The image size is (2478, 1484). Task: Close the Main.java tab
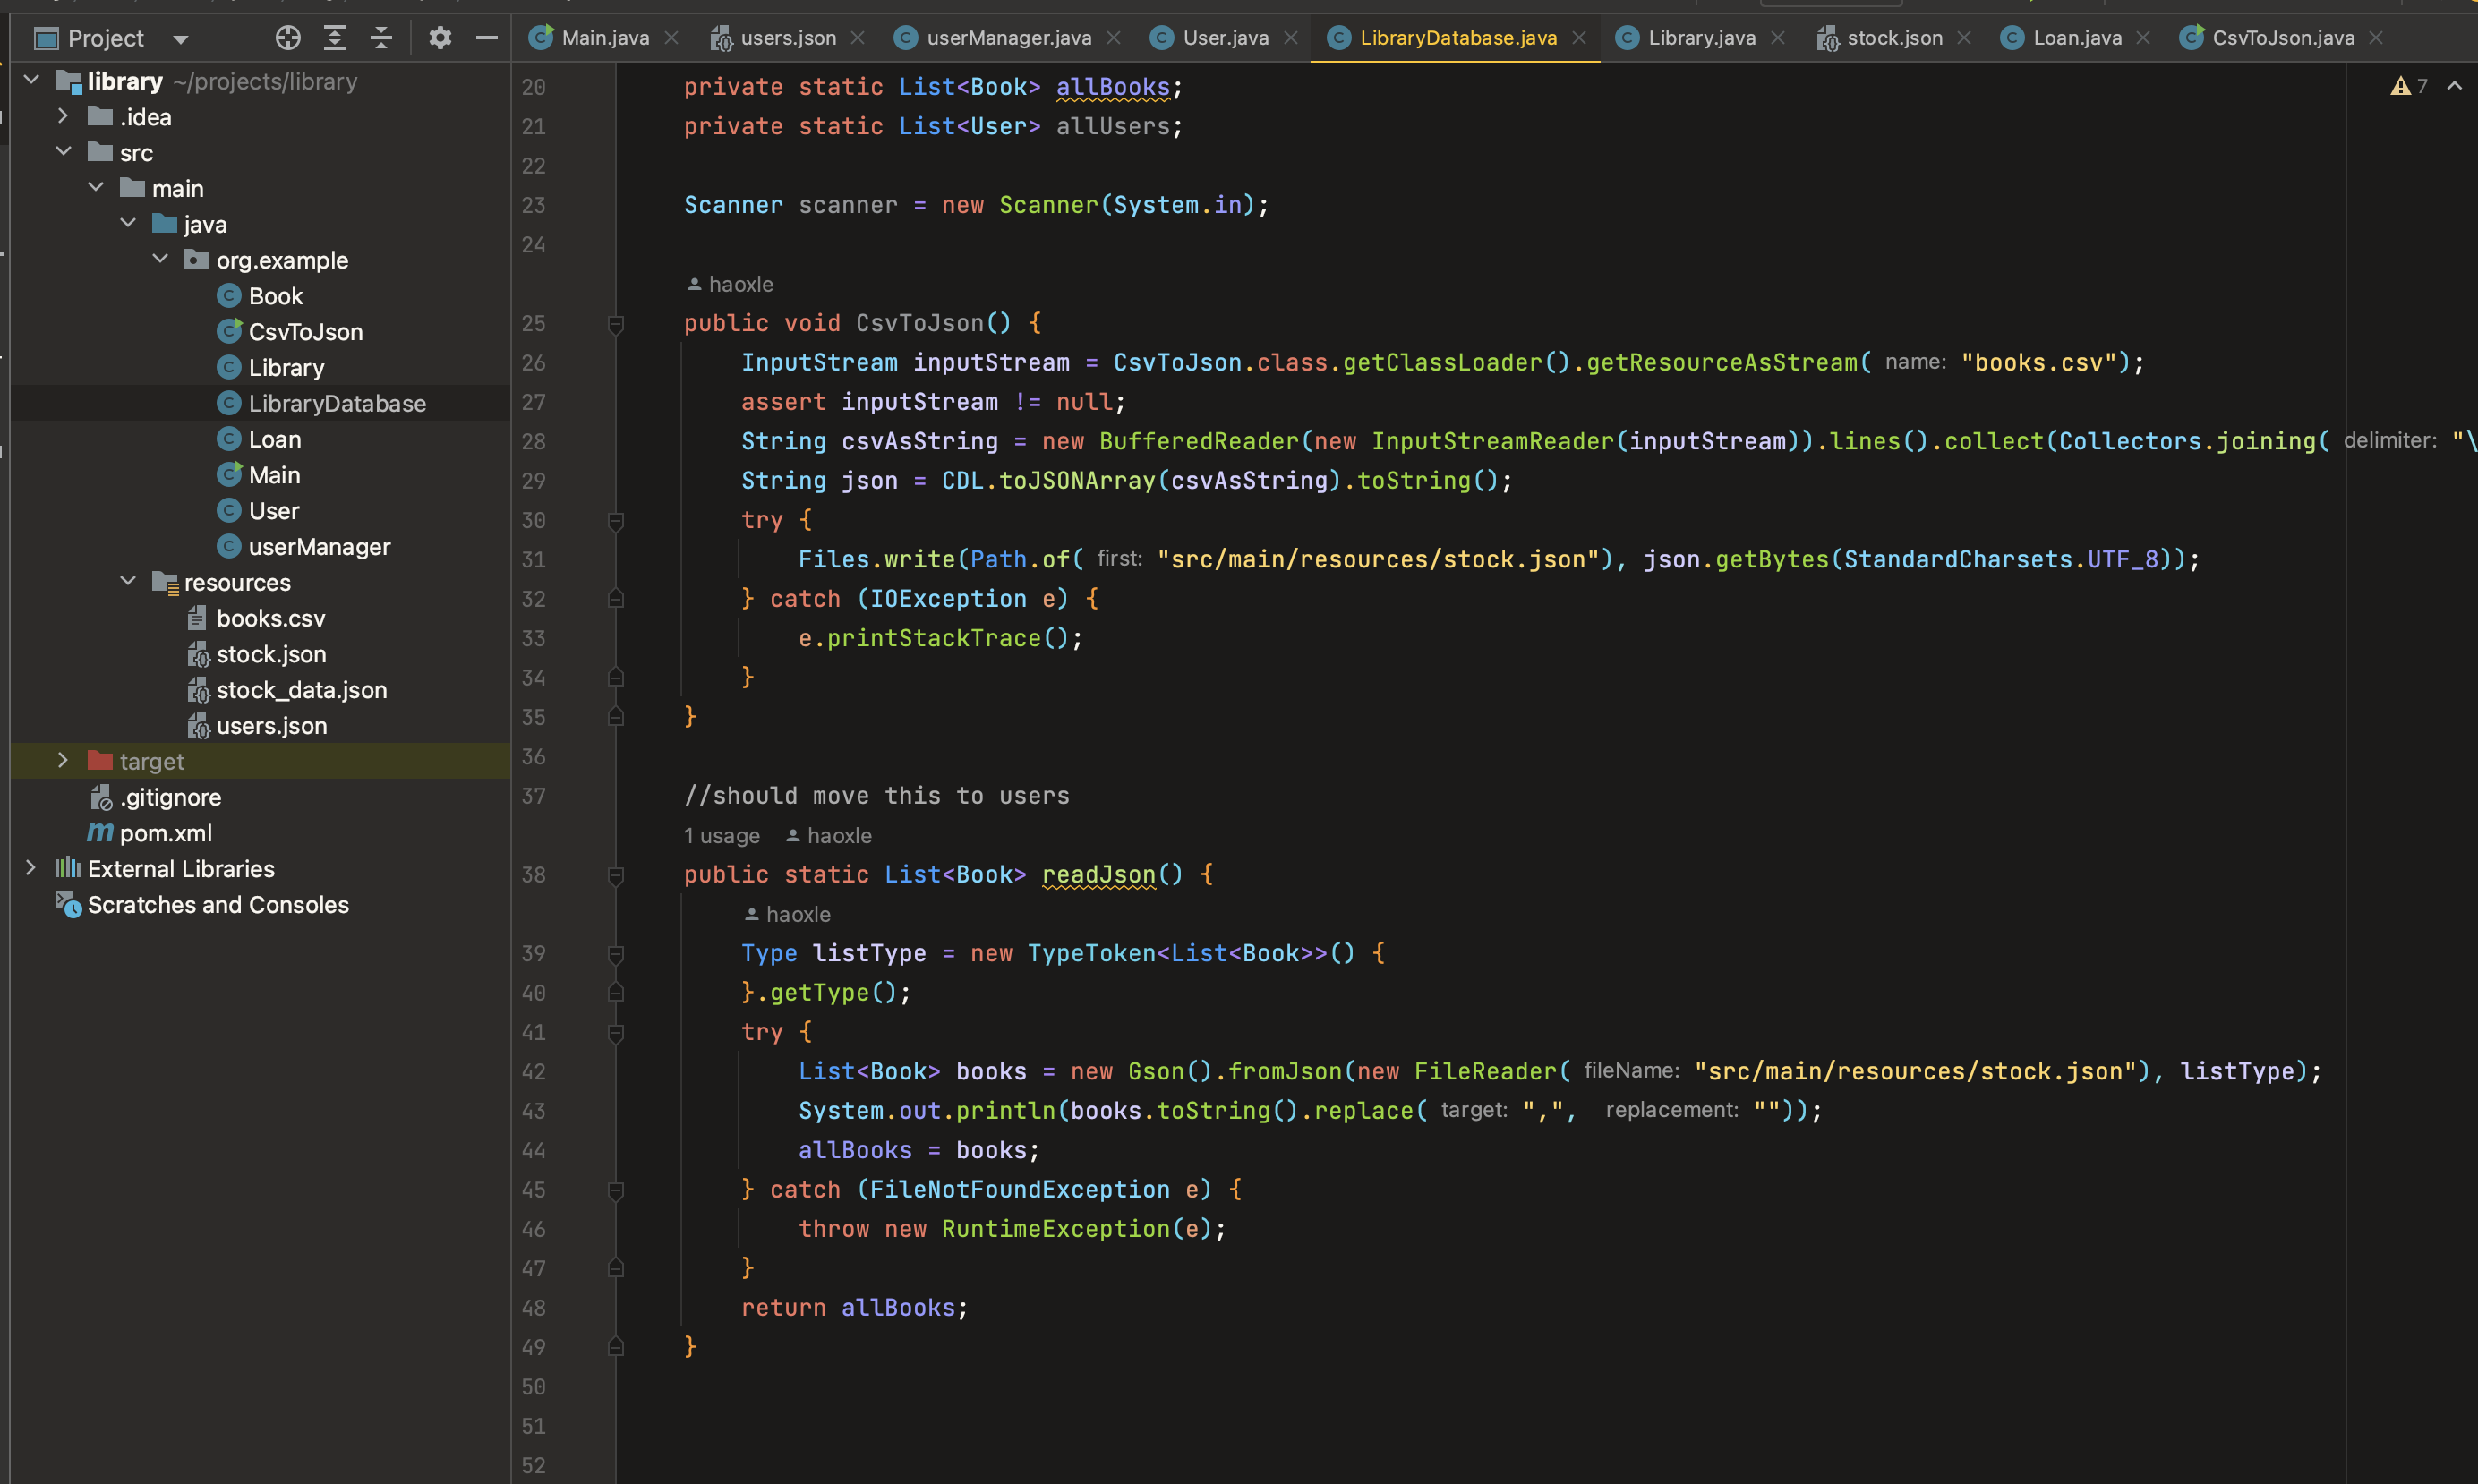click(672, 38)
